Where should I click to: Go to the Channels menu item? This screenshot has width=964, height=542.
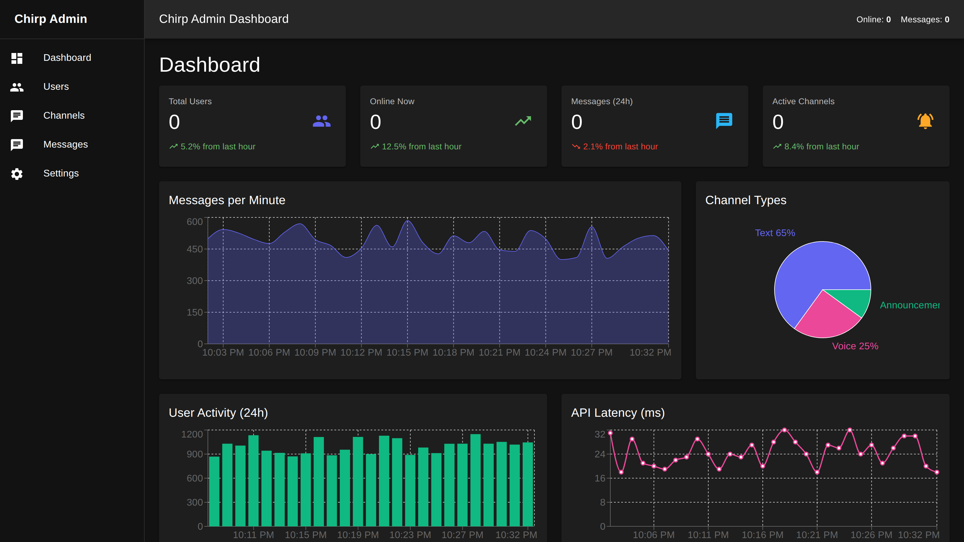click(x=72, y=116)
